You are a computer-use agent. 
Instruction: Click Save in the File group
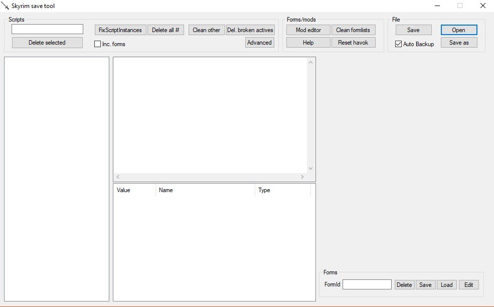(x=414, y=30)
